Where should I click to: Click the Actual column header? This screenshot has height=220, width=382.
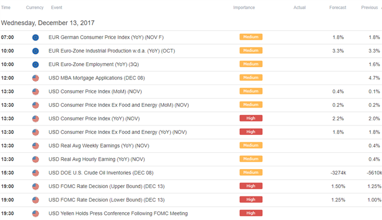pyautogui.click(x=299, y=7)
